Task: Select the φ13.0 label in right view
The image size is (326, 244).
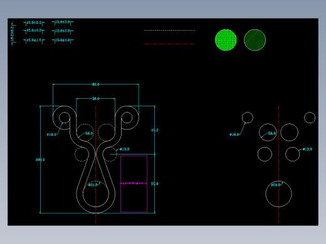Action: tap(307, 149)
